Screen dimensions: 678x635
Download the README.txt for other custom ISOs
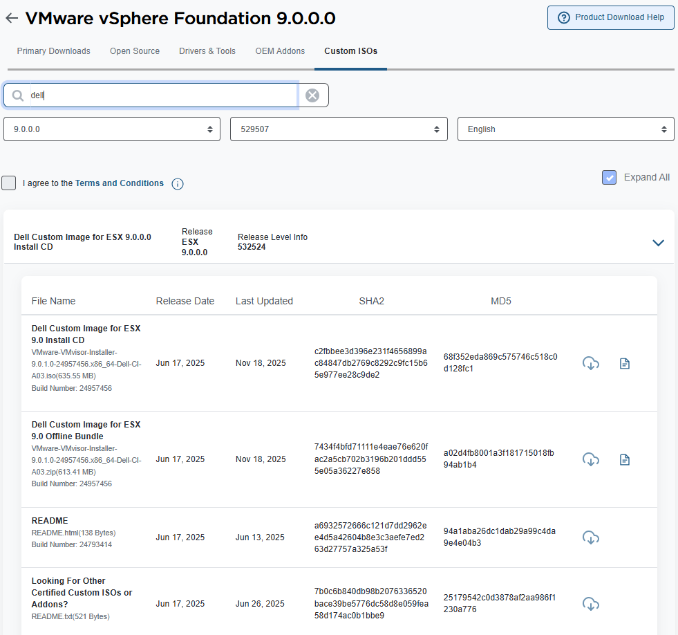(590, 604)
